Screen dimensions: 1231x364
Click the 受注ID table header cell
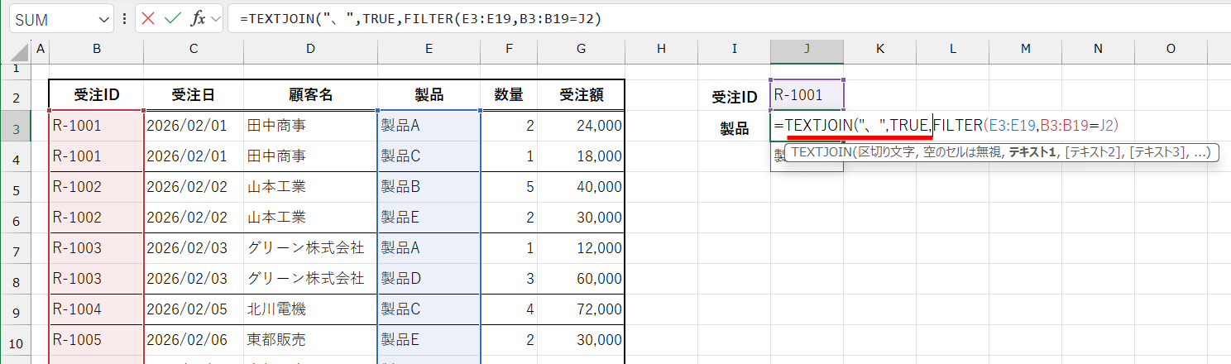[97, 95]
